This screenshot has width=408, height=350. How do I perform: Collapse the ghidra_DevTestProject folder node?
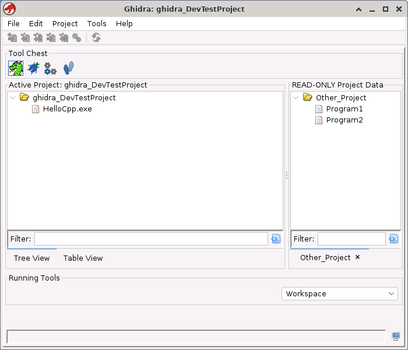point(13,97)
